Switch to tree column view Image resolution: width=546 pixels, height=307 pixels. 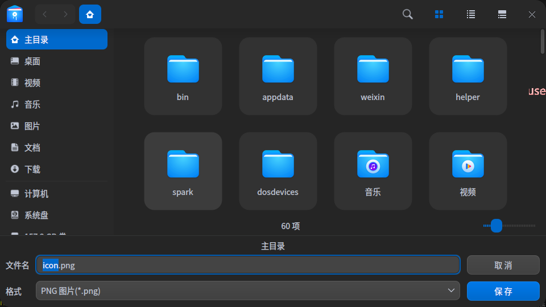(x=502, y=14)
